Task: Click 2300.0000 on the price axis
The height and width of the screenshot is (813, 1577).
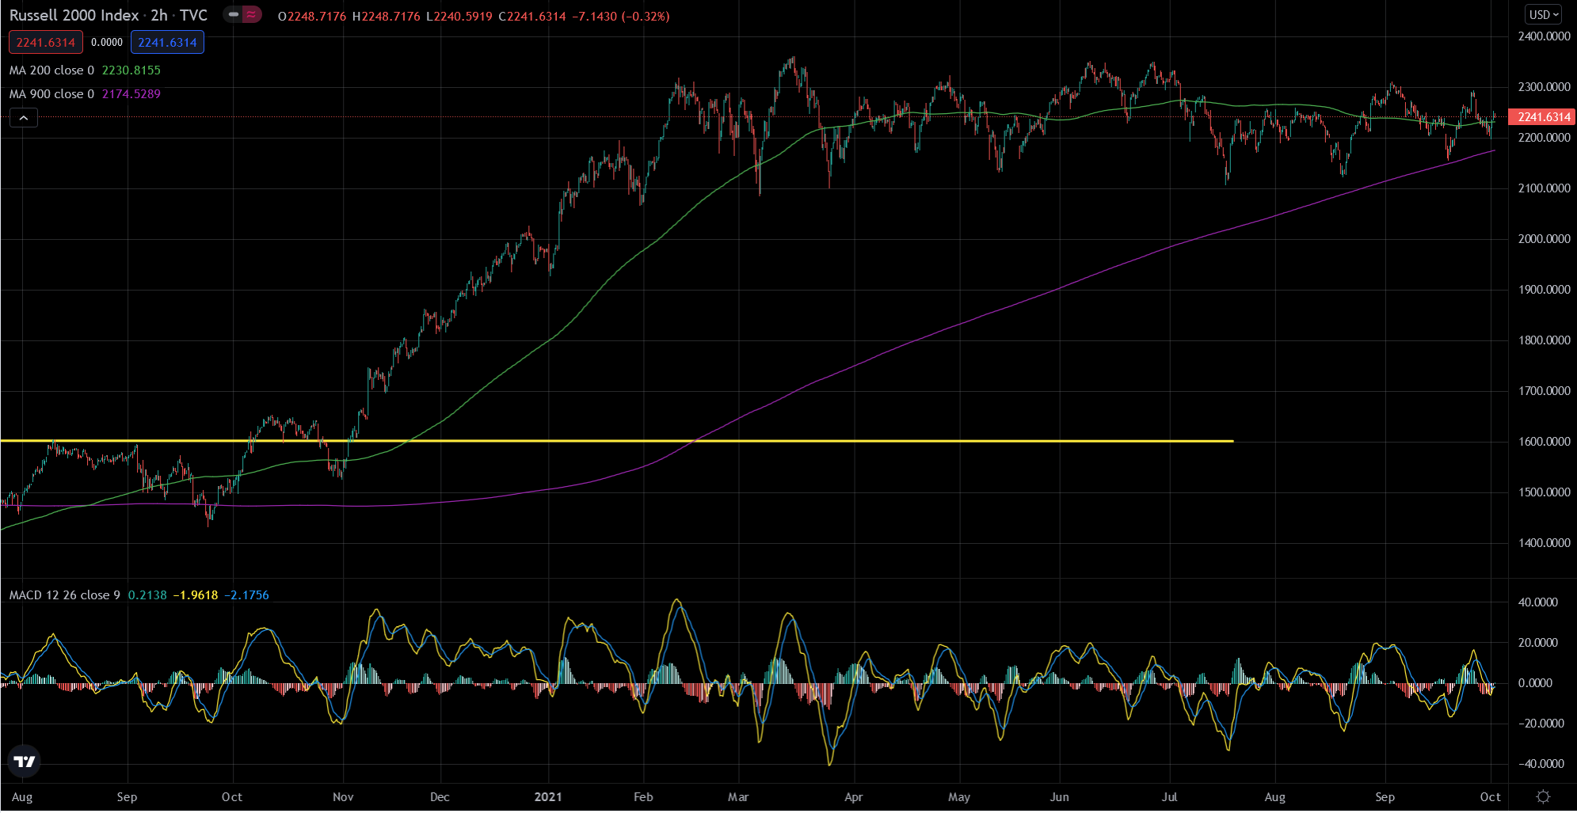Action: point(1544,87)
